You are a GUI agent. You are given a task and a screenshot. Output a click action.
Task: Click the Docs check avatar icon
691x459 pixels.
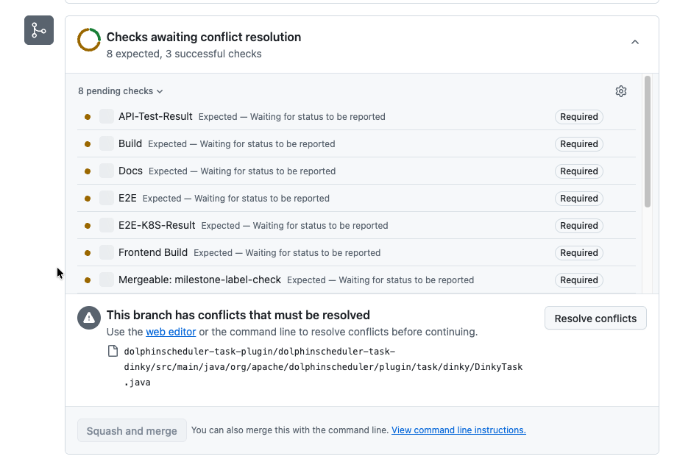tap(107, 171)
